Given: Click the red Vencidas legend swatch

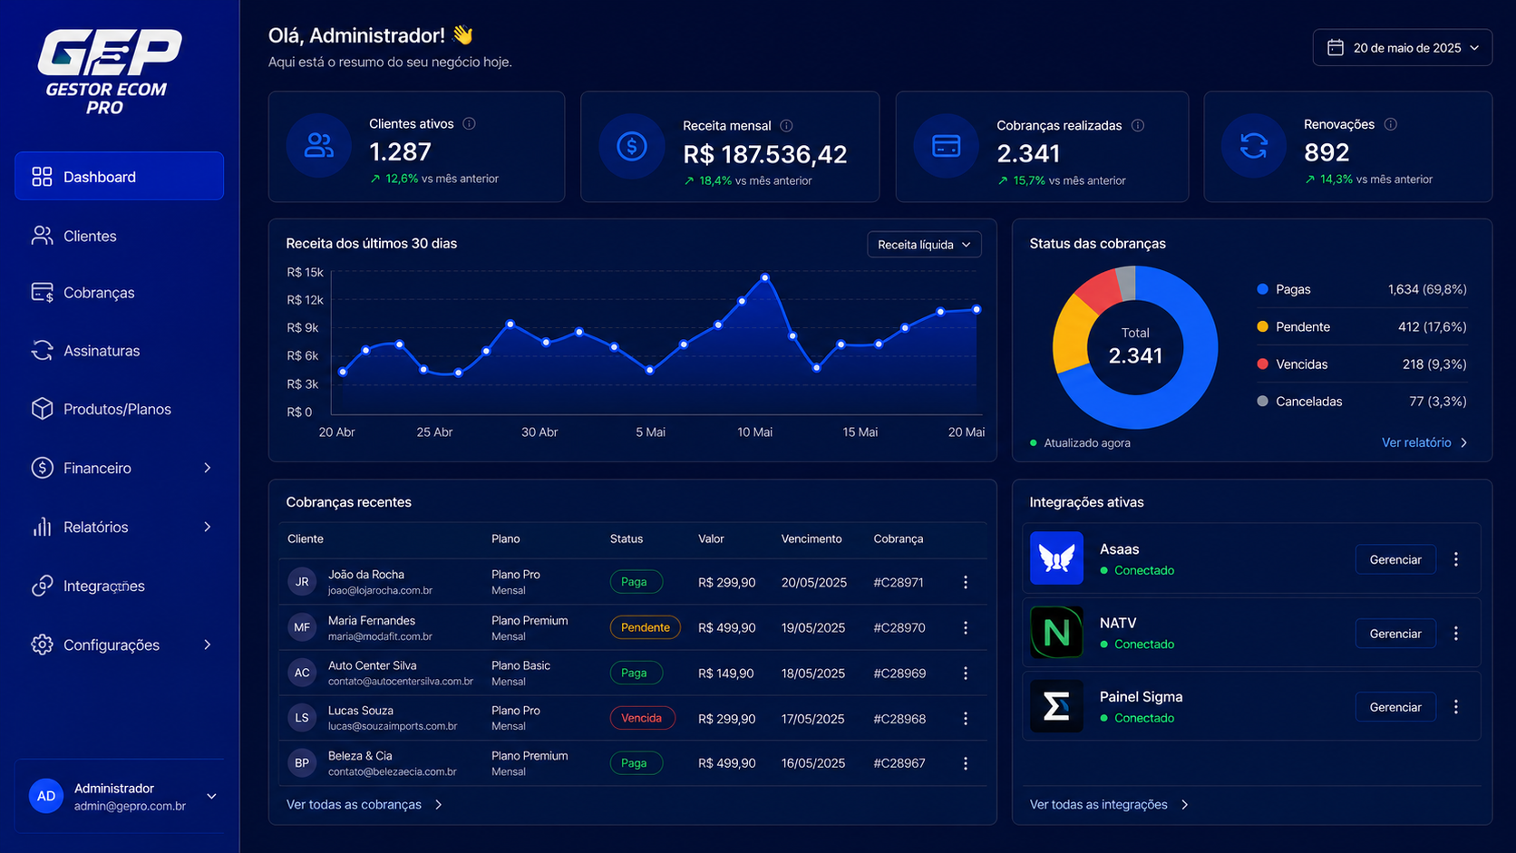Looking at the screenshot, I should pos(1262,363).
